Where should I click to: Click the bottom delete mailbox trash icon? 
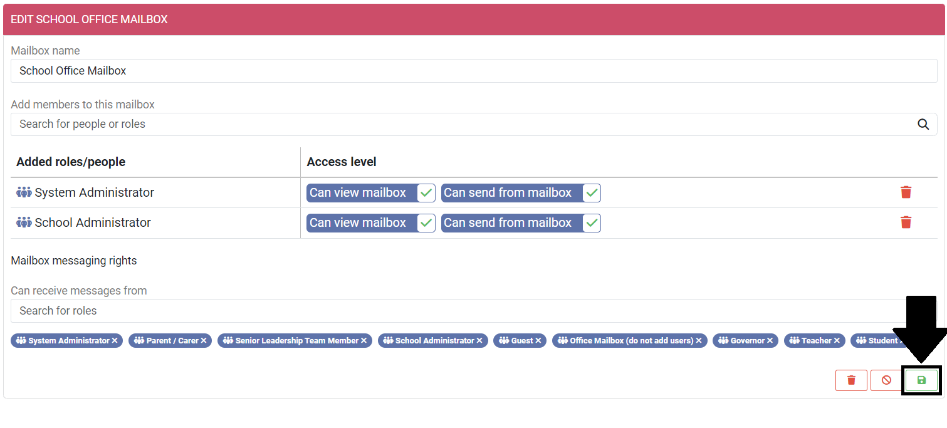(x=851, y=380)
